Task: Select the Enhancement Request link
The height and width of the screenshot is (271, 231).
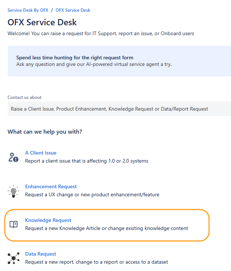Action: point(51,186)
